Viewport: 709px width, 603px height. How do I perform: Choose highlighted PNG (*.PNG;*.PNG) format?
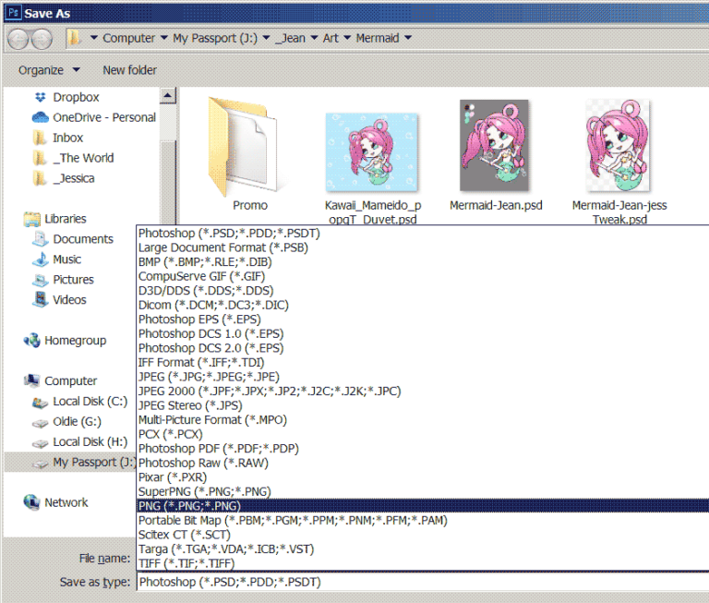422,506
